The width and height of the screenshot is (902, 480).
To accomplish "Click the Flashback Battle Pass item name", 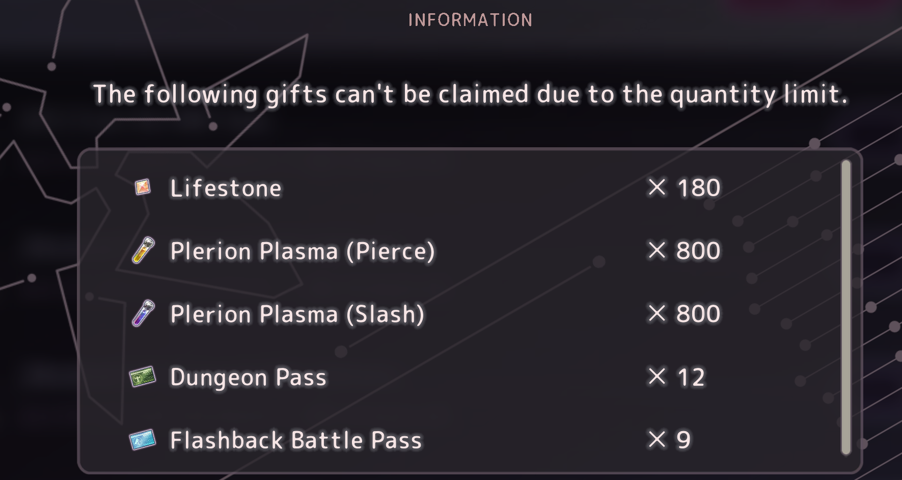I will (296, 440).
